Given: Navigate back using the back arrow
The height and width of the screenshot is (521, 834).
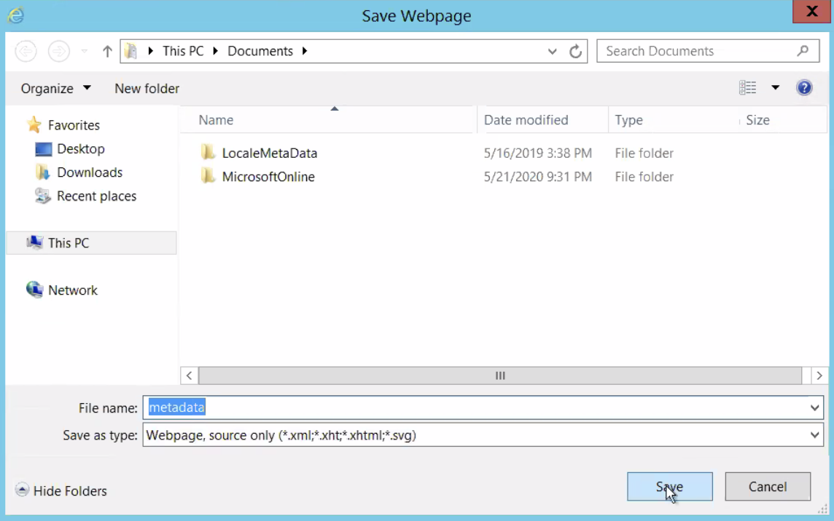Looking at the screenshot, I should point(26,51).
